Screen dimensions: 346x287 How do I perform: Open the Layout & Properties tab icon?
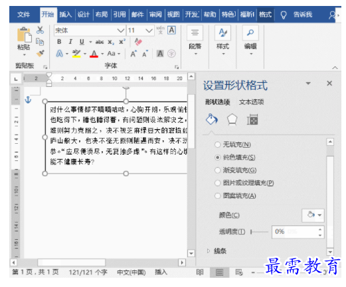click(x=252, y=119)
